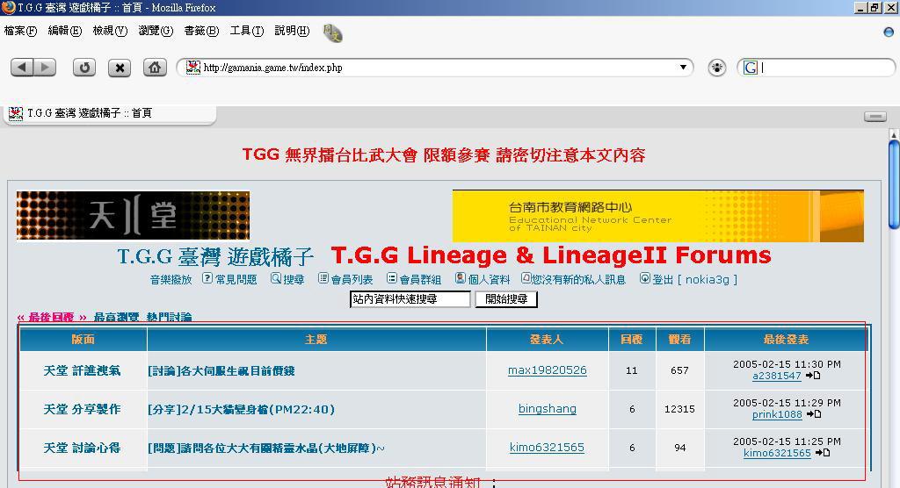Open the 會員列表 member list link

click(x=345, y=279)
